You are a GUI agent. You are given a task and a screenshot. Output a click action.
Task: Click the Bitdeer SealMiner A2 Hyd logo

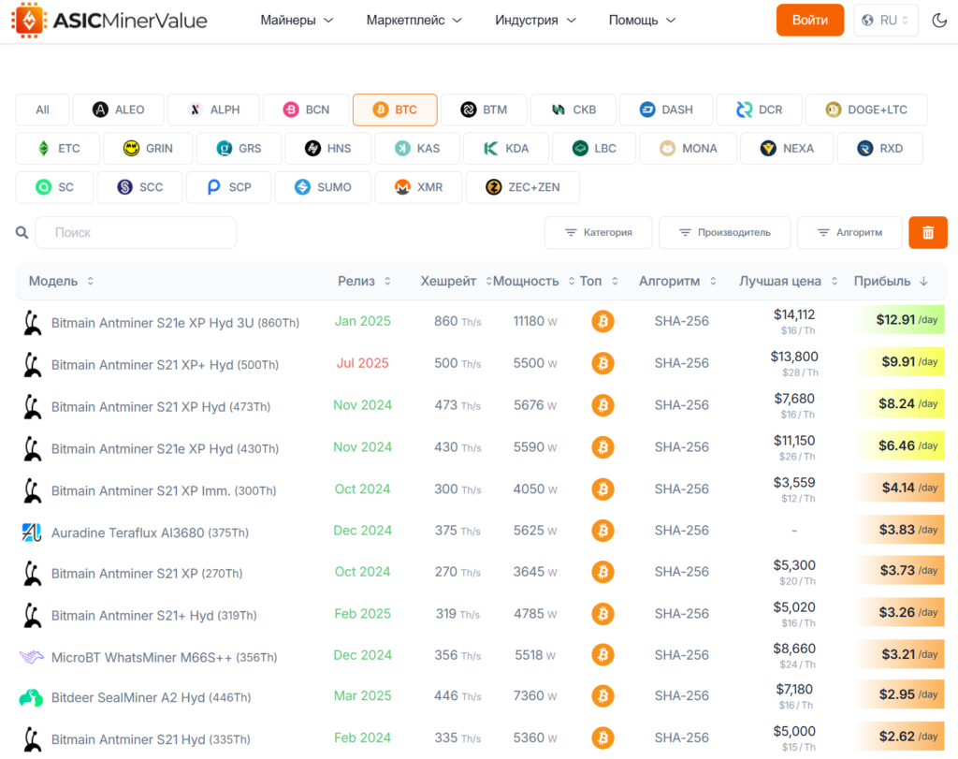(30, 697)
